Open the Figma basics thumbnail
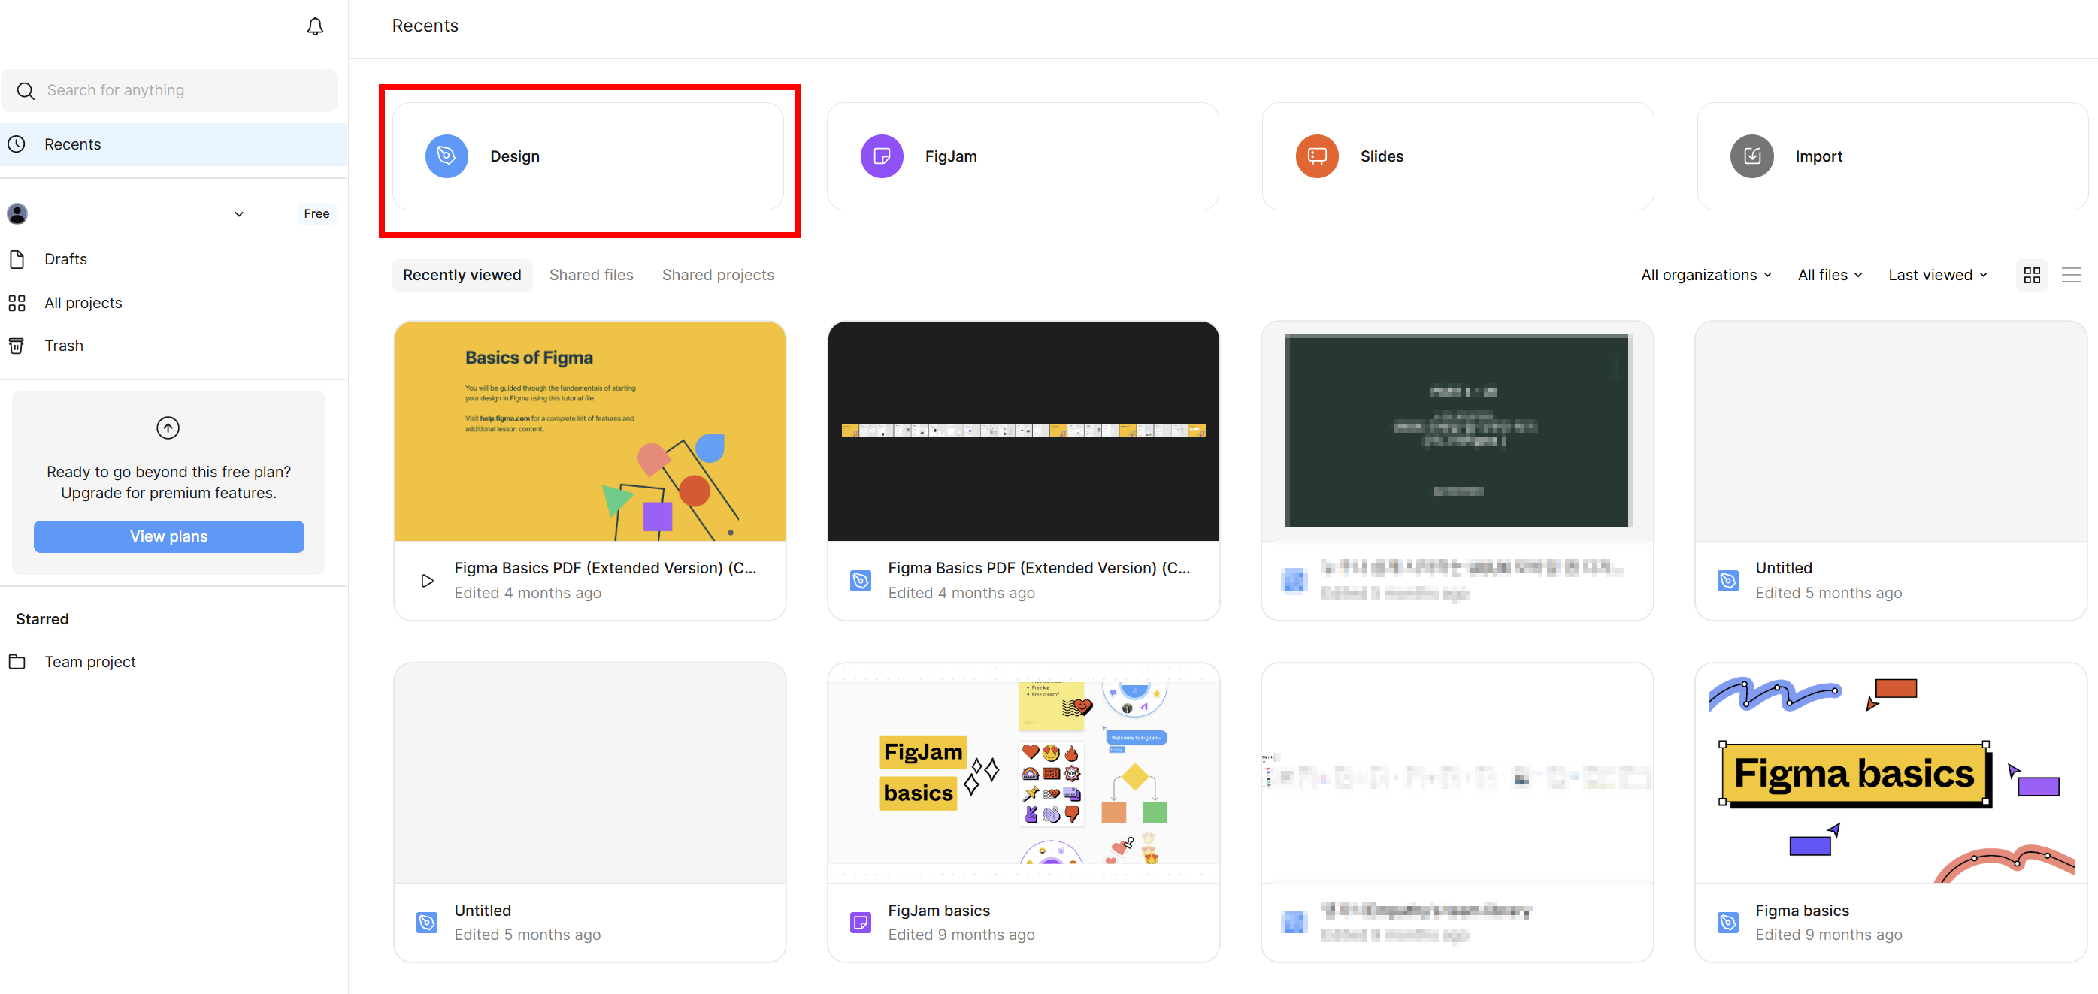This screenshot has height=994, width=2098. click(1891, 772)
